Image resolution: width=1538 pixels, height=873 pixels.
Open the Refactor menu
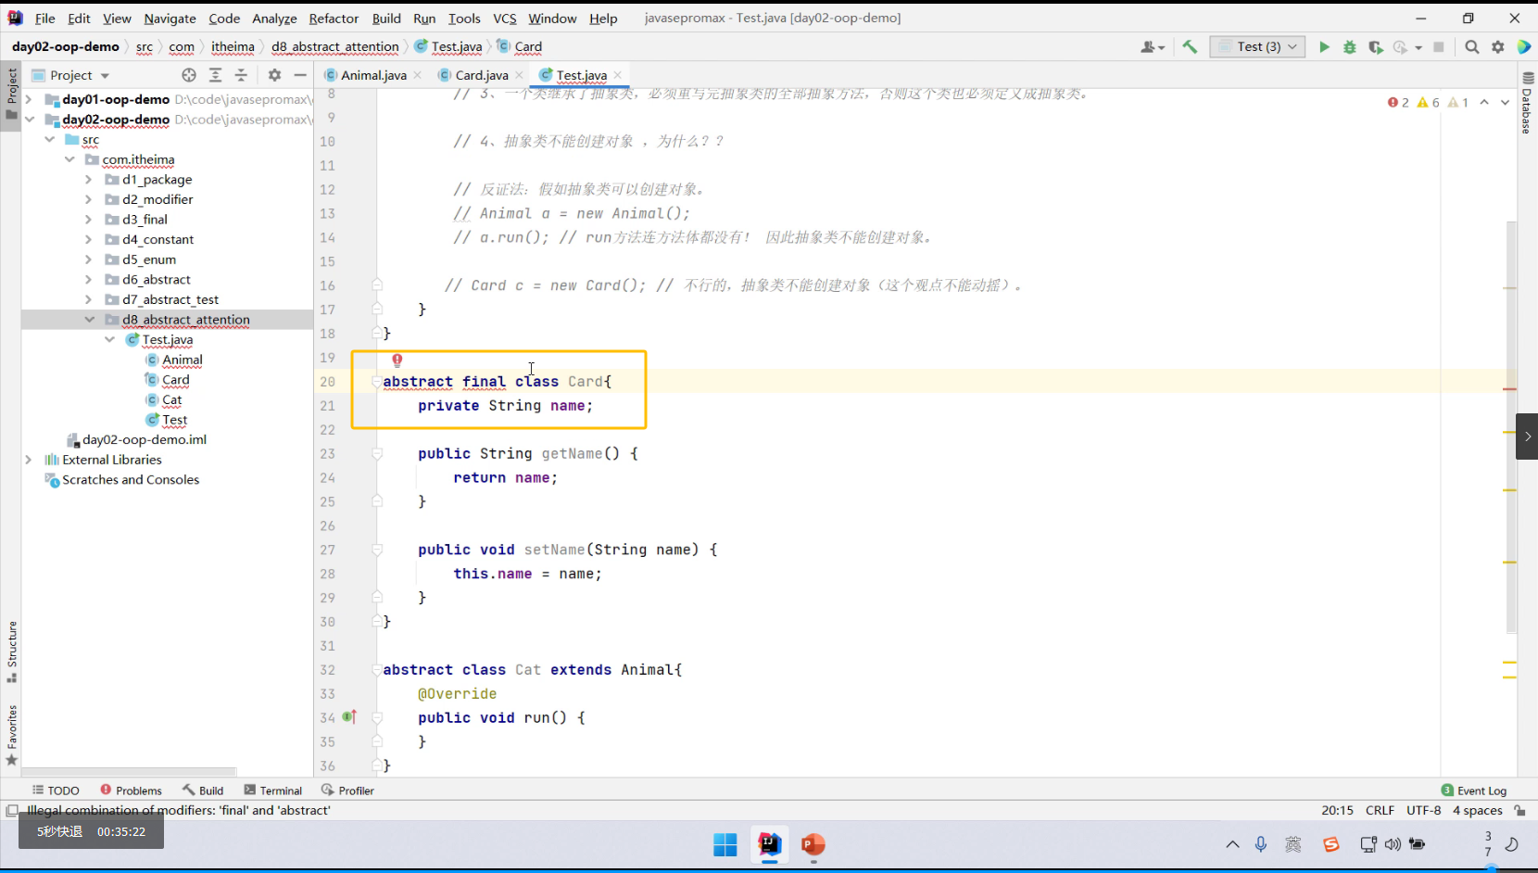334,19
